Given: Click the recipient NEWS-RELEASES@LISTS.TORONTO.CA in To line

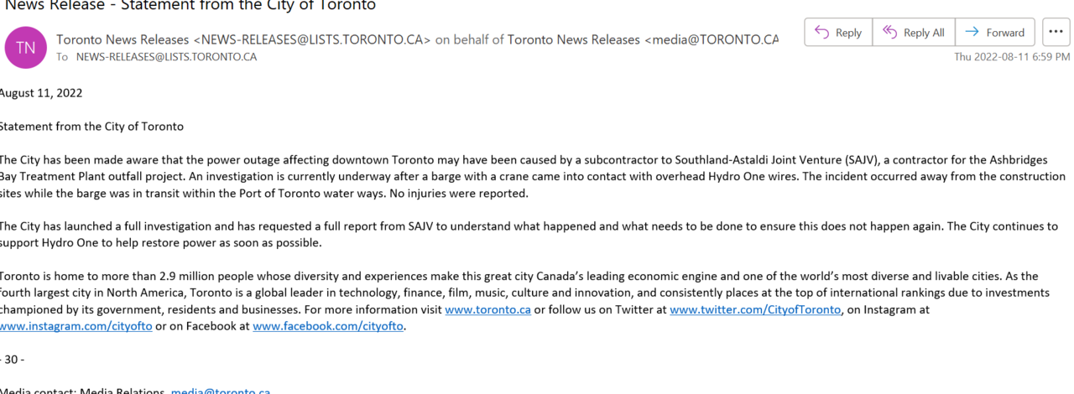Looking at the screenshot, I should pyautogui.click(x=166, y=57).
